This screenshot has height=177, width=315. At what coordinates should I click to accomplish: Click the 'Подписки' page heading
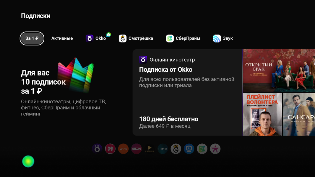35,16
